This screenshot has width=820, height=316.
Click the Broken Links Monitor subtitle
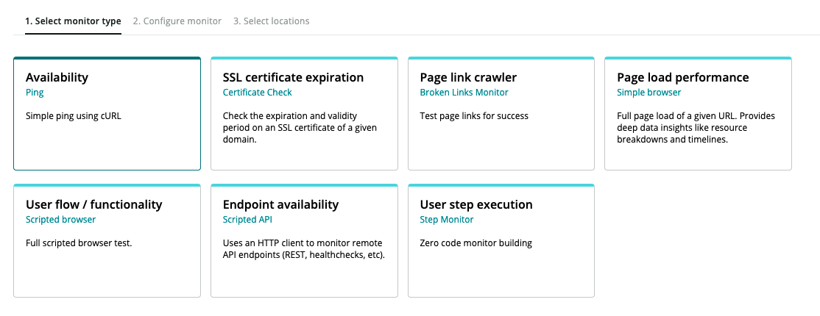(x=464, y=93)
